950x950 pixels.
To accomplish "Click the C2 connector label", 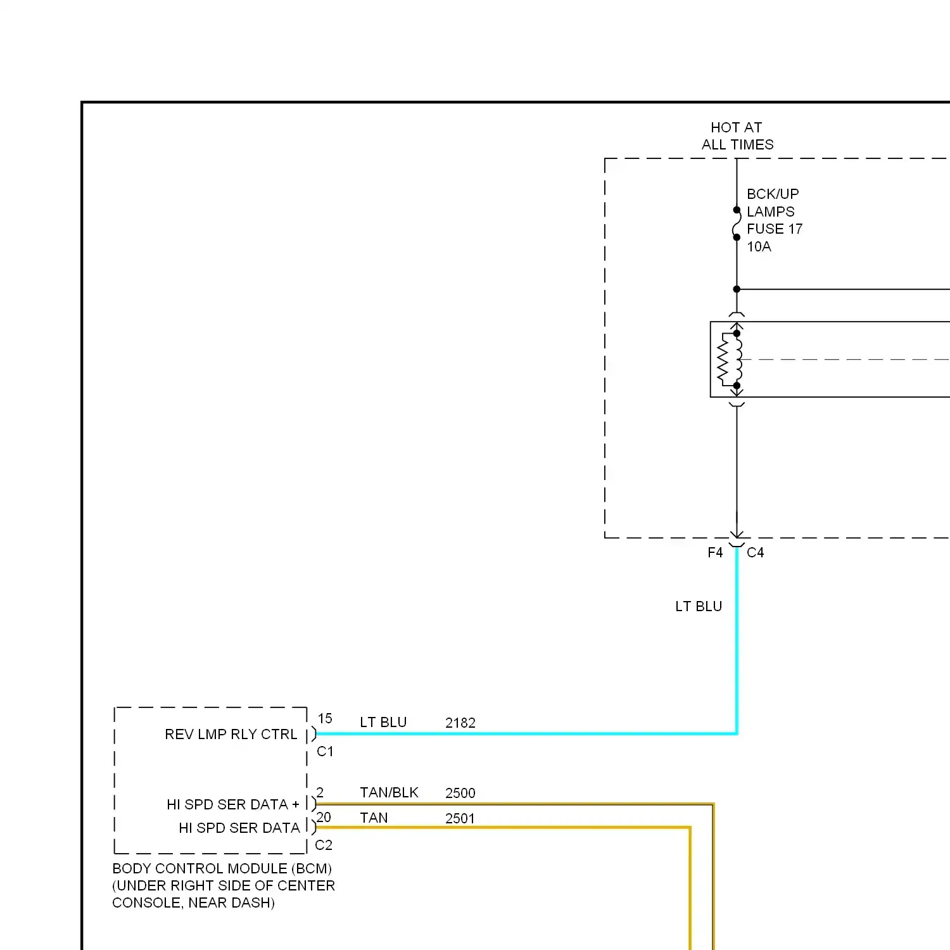I will click(324, 845).
